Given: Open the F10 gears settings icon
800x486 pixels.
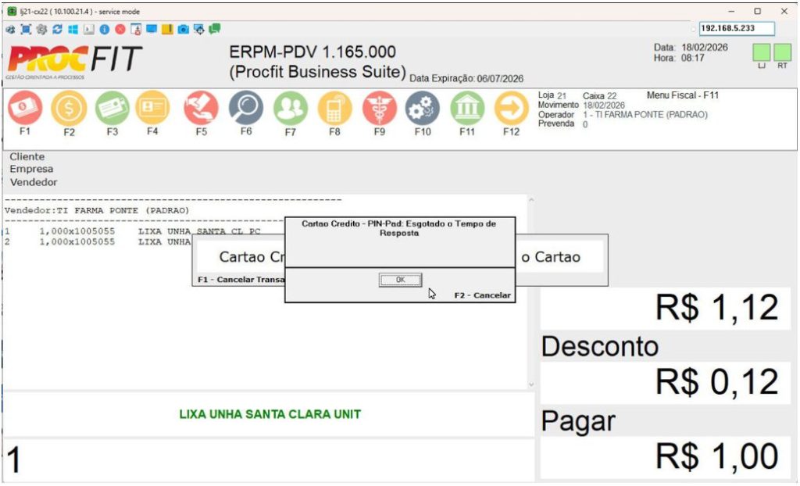Looking at the screenshot, I should click(423, 109).
